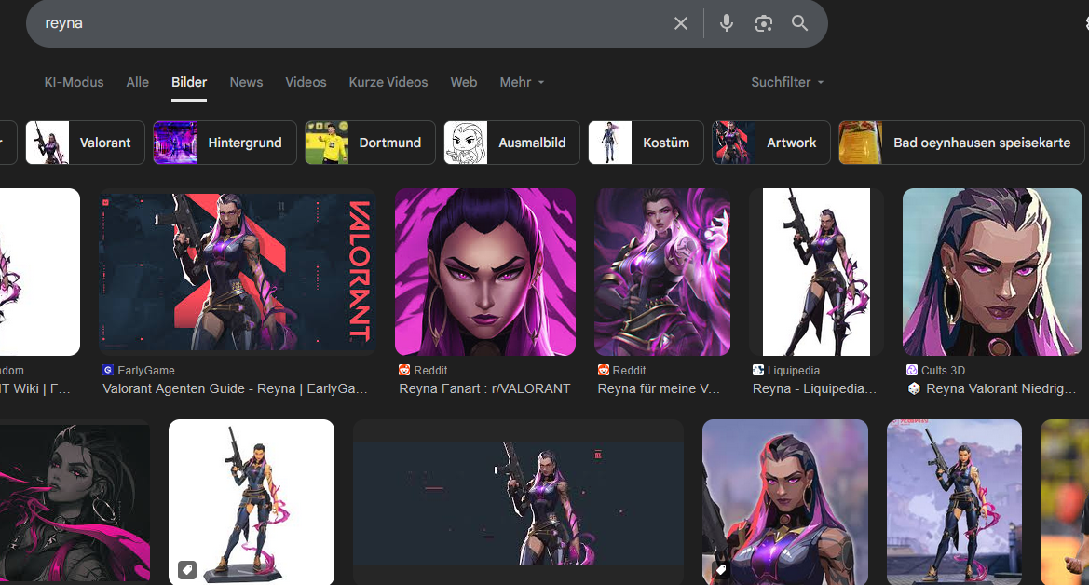Start voice search with microphone icon

pos(727,23)
